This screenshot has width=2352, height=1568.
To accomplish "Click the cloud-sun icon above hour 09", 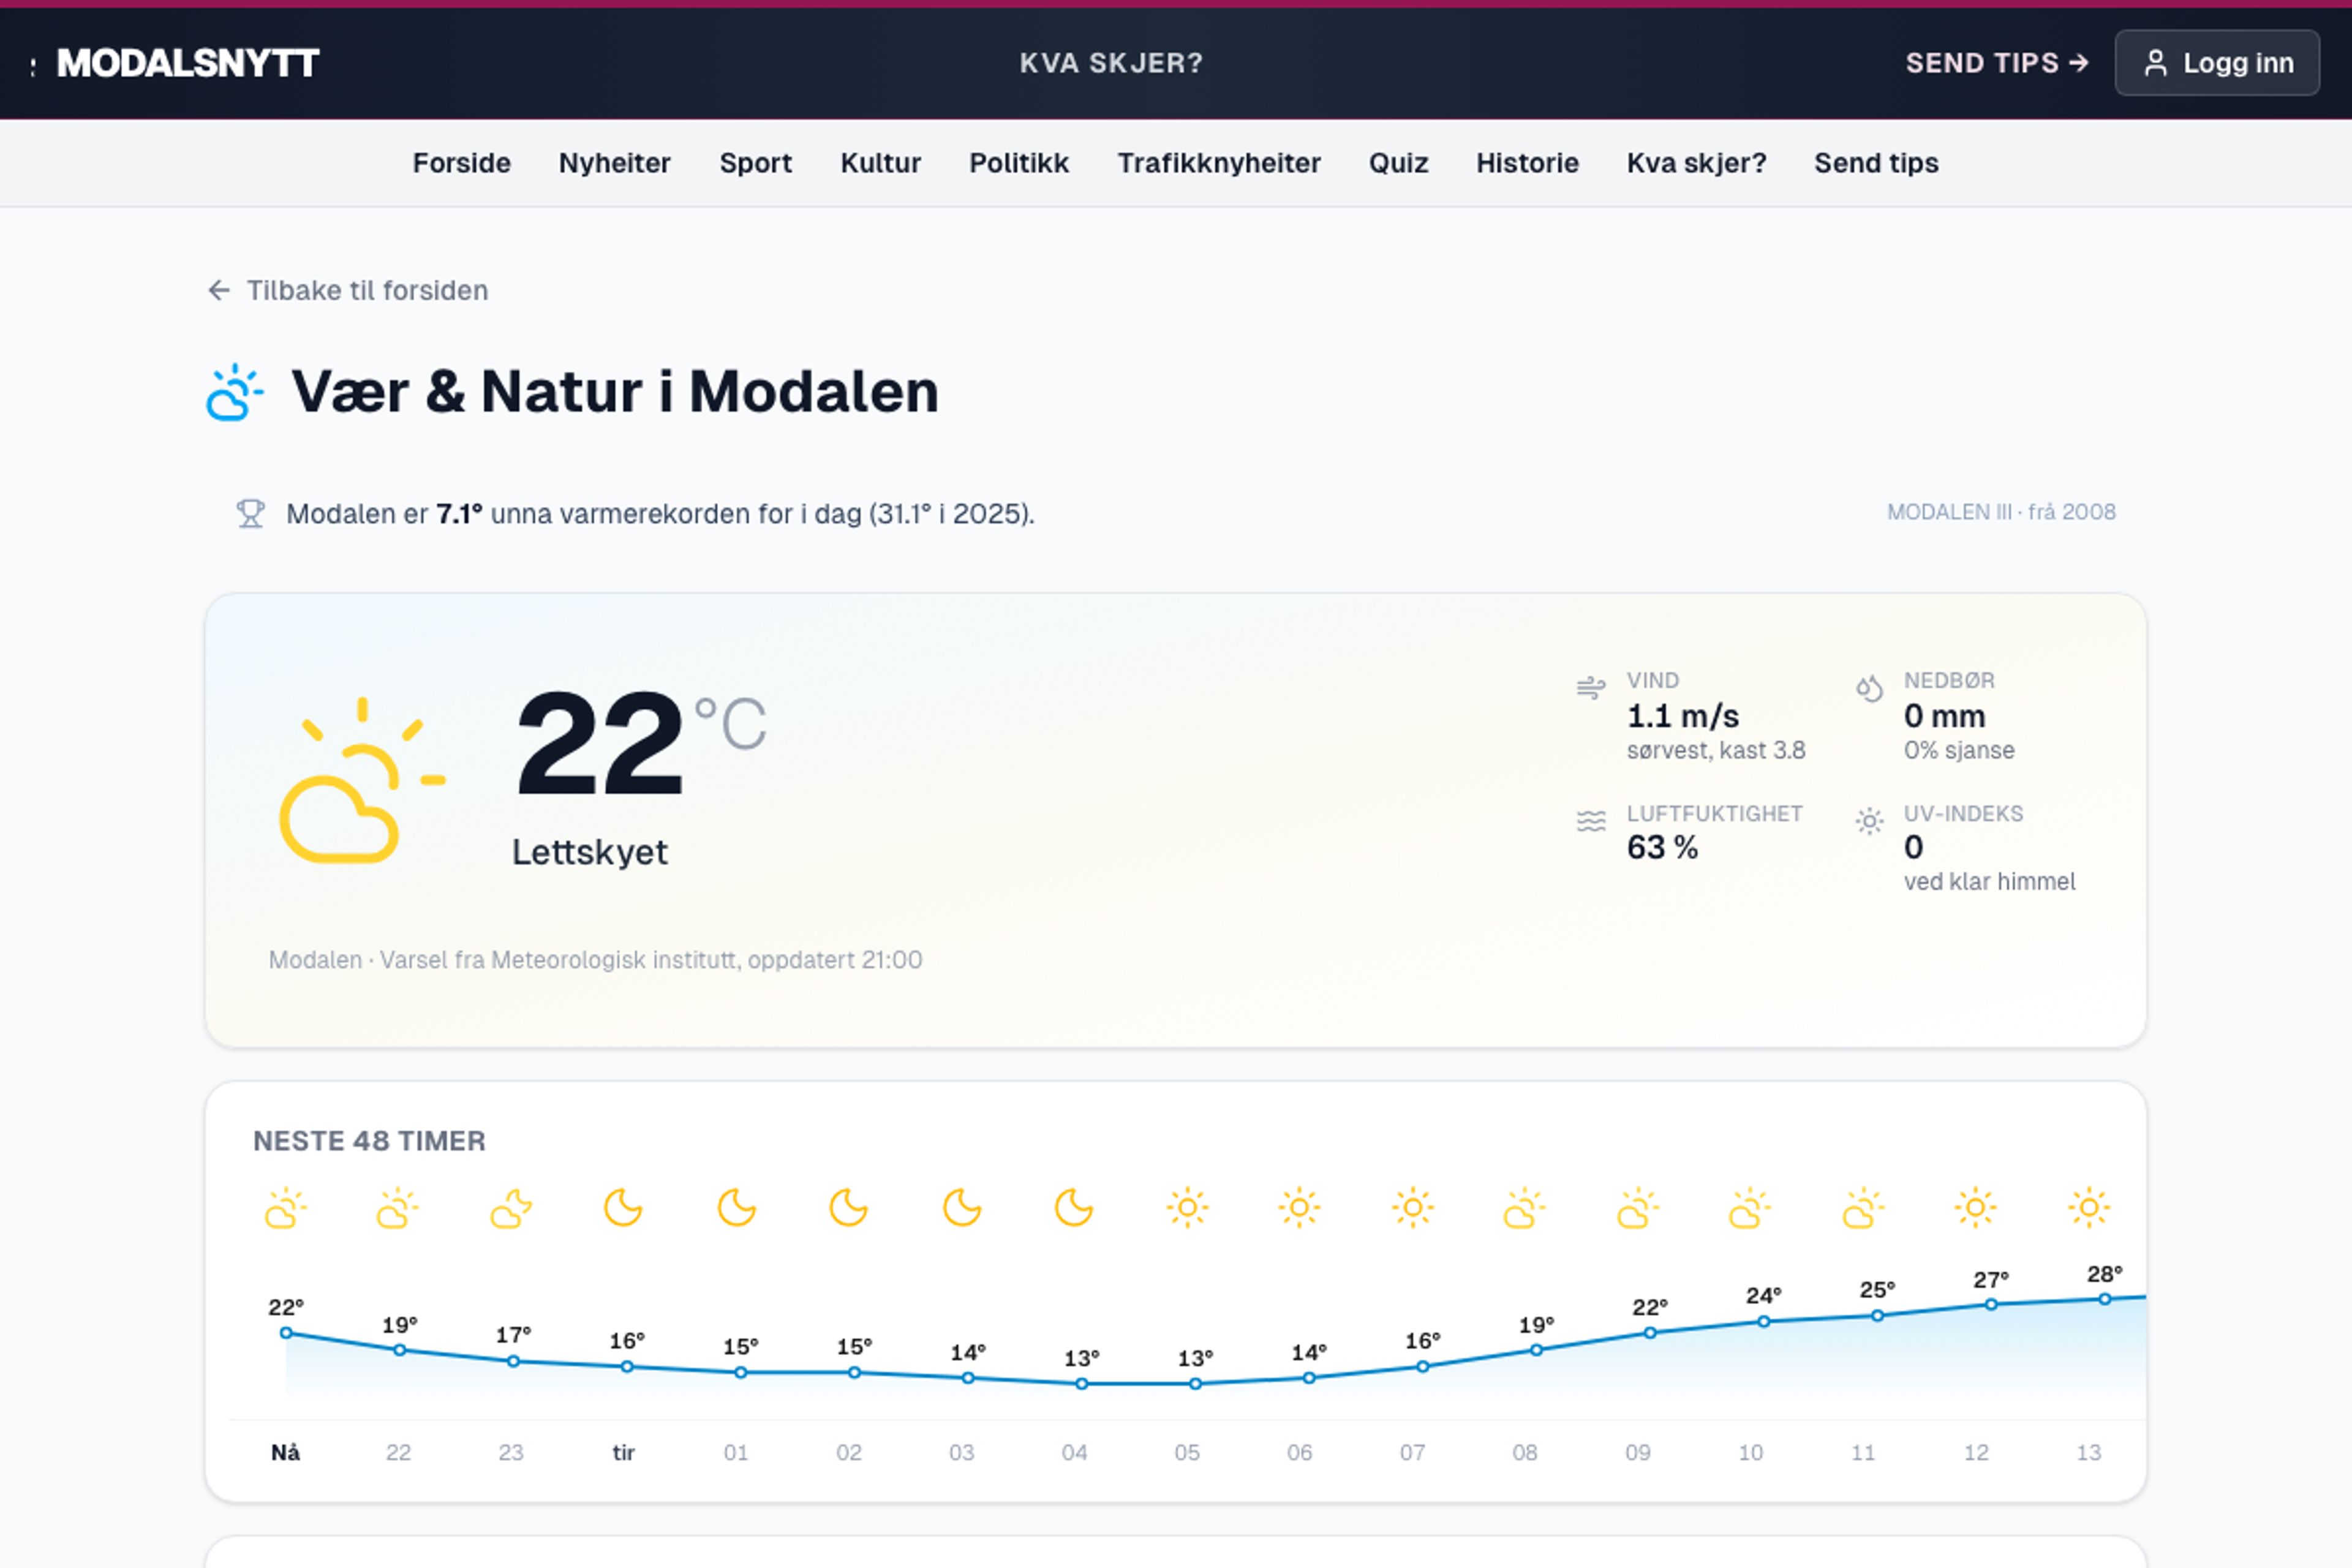I will [1638, 1208].
